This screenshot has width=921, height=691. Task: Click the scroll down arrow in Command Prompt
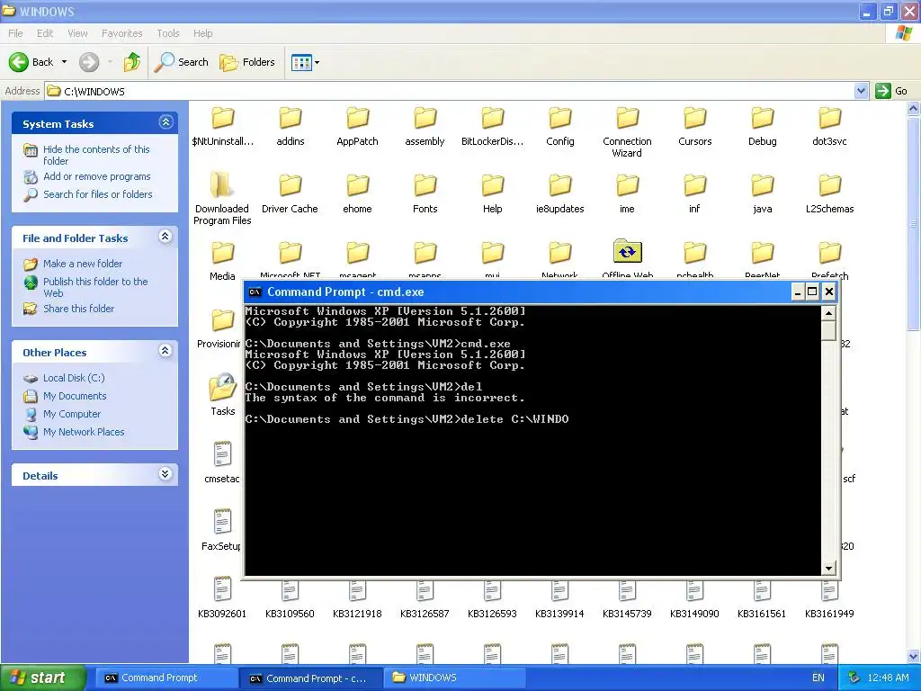828,569
